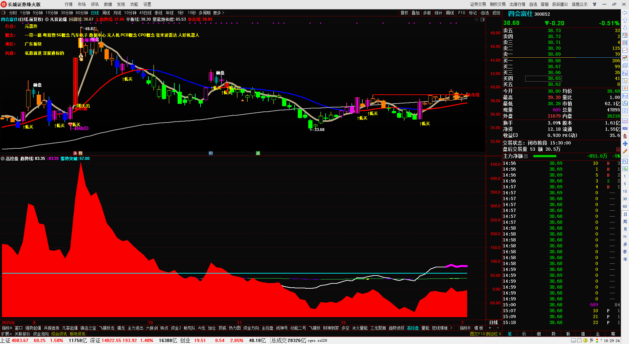Click the 画线 button in chart toolbar
The image size is (629, 344).
(x=450, y=13)
